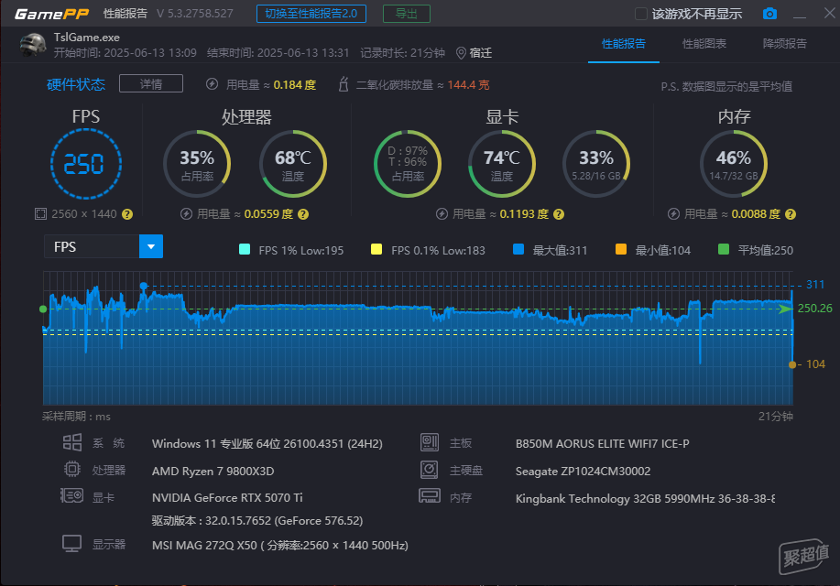Click the help icon after memory 0.0088 度
The height and width of the screenshot is (586, 840).
[791, 214]
